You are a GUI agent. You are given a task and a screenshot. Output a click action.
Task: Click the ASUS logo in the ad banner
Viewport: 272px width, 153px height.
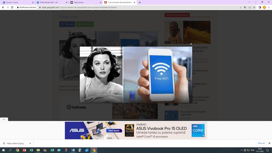77,130
